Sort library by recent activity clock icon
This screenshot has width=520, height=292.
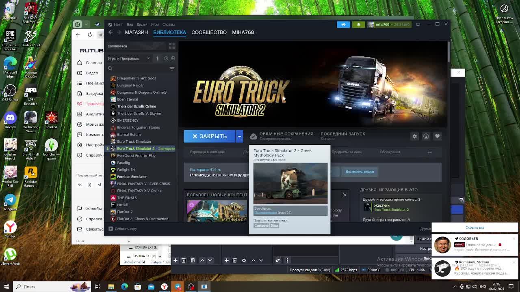166,58
